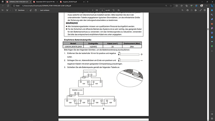Open the user profile avatar

click(202, 6)
